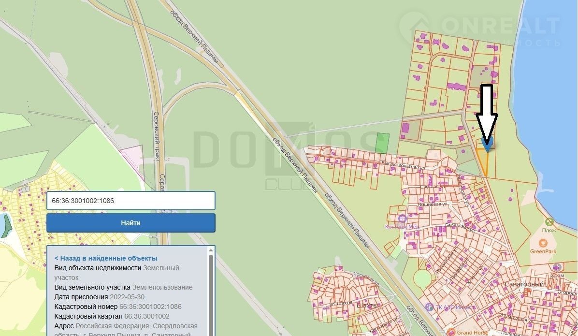Click the Grand Horse place icon

click(x=451, y=332)
